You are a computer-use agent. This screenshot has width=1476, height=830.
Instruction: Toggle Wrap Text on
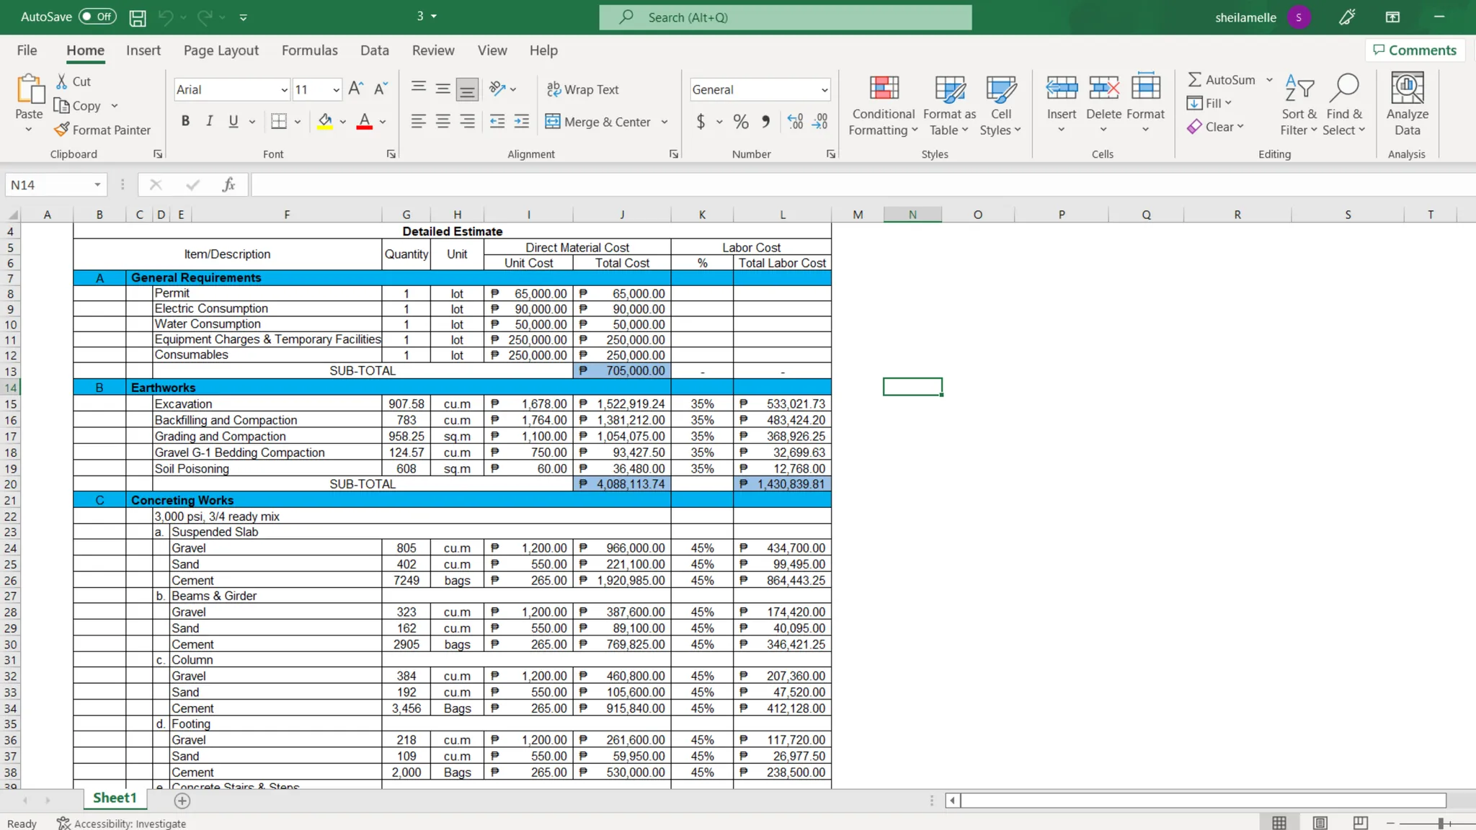click(x=582, y=89)
